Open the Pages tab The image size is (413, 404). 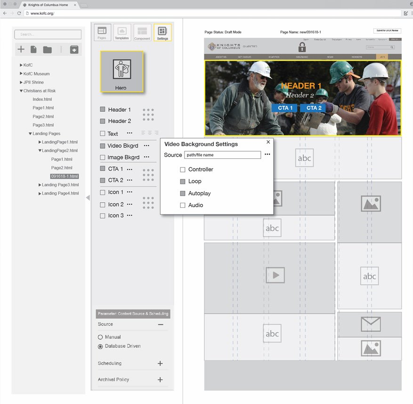click(102, 33)
